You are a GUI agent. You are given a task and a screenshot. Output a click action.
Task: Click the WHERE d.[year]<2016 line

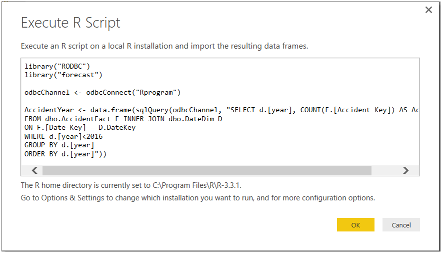pos(63,136)
